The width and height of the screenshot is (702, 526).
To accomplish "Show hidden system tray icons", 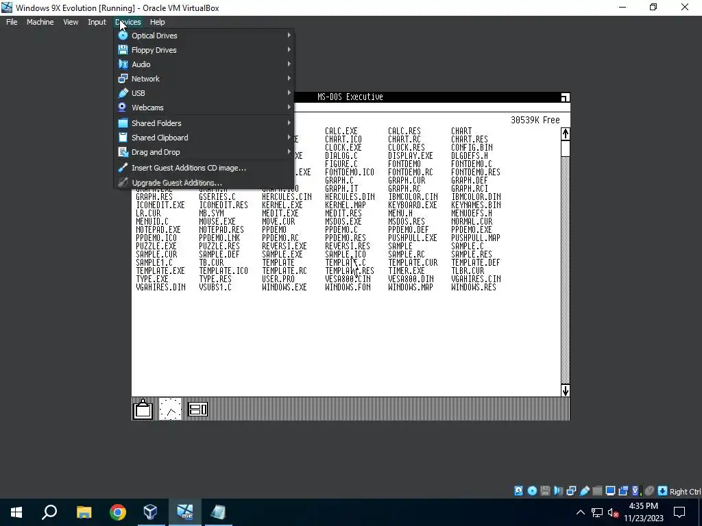I will tap(580, 512).
